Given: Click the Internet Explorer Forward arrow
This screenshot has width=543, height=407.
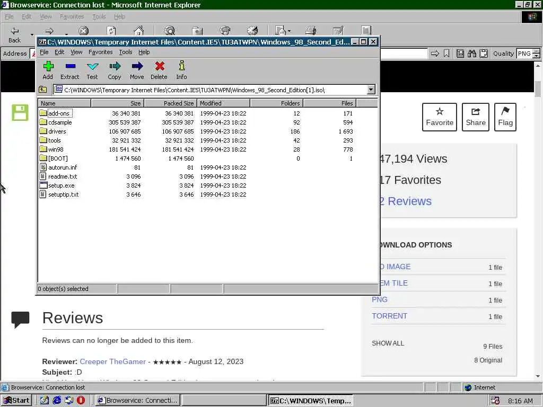Looking at the screenshot, I should click(x=49, y=31).
